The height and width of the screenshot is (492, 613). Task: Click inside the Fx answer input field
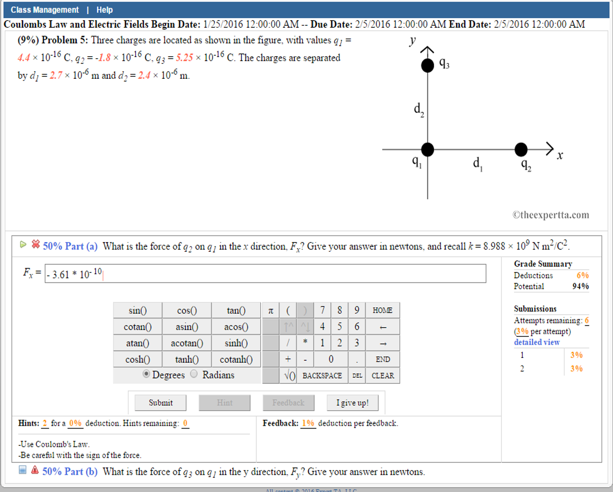coord(288,274)
